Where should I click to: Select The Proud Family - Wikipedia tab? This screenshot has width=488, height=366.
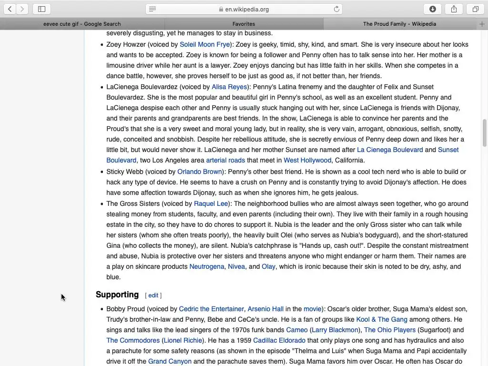400,24
